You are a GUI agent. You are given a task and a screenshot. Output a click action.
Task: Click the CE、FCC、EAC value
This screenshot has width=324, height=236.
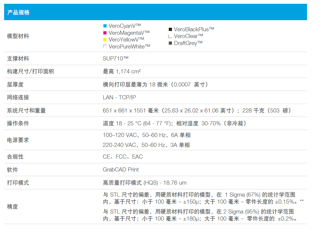(x=123, y=157)
